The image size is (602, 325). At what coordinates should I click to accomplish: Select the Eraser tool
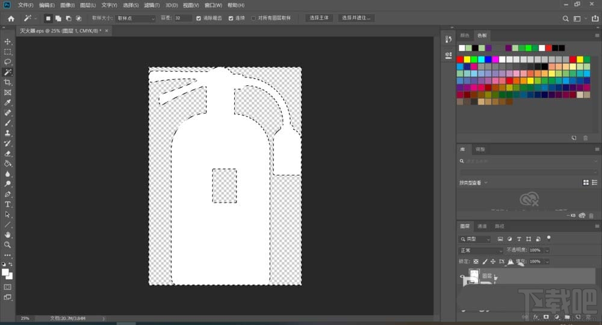[7, 153]
